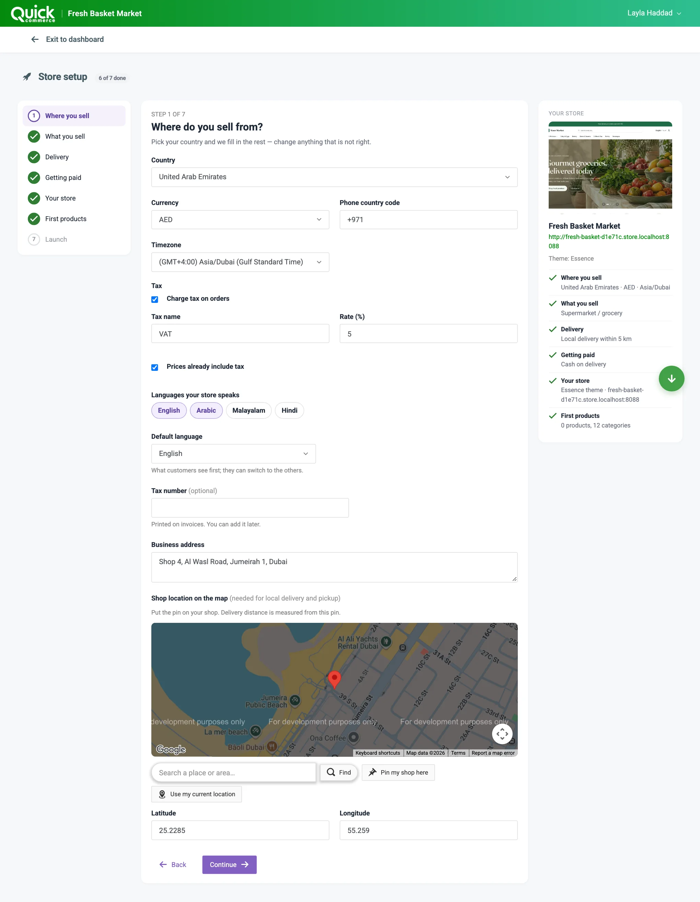Screen dimensions: 700x902
Task: Click the Jumeira Public Beach map marker
Action: tap(295, 700)
